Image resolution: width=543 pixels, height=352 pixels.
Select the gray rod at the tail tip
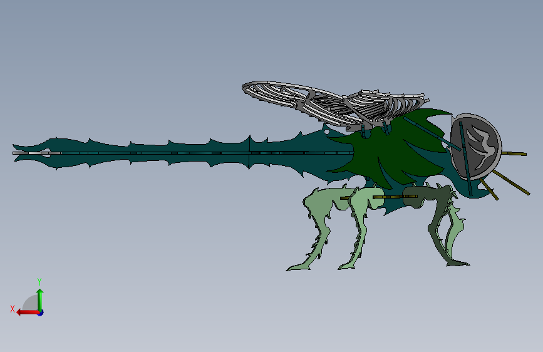(x=36, y=153)
